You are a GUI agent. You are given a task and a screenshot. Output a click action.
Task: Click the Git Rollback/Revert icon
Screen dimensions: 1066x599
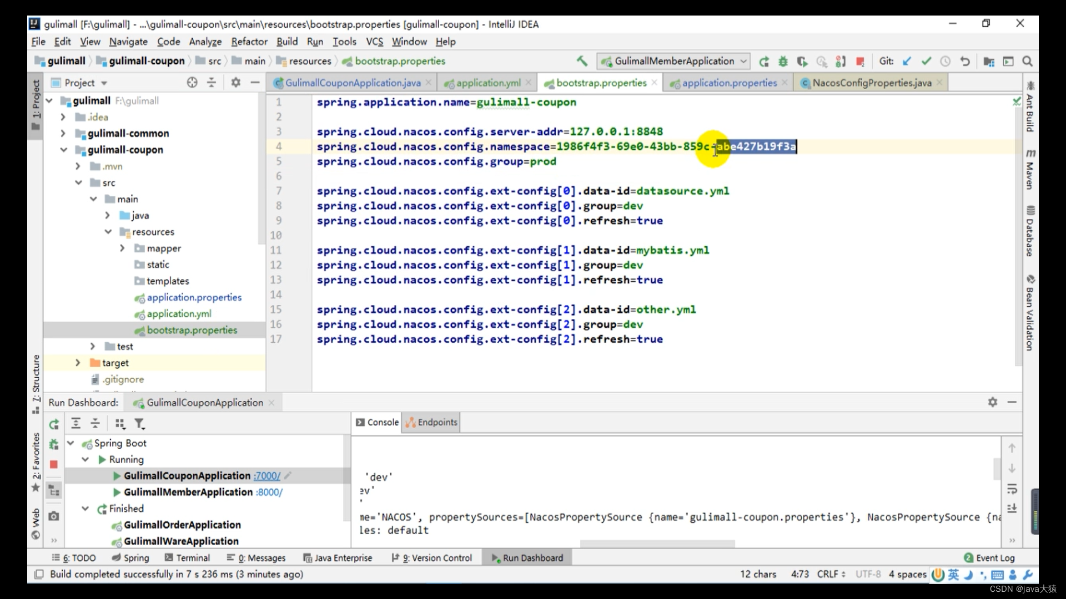click(x=965, y=62)
